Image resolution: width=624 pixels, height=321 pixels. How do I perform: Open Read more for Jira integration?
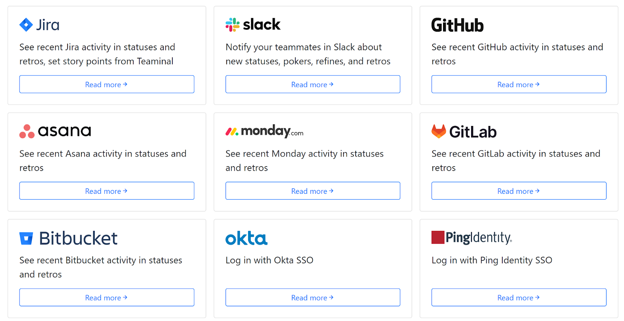pos(106,84)
